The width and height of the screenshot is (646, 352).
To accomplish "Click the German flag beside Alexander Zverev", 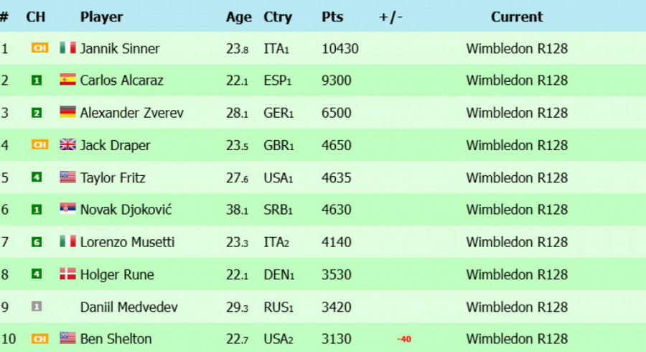I will click(x=67, y=112).
